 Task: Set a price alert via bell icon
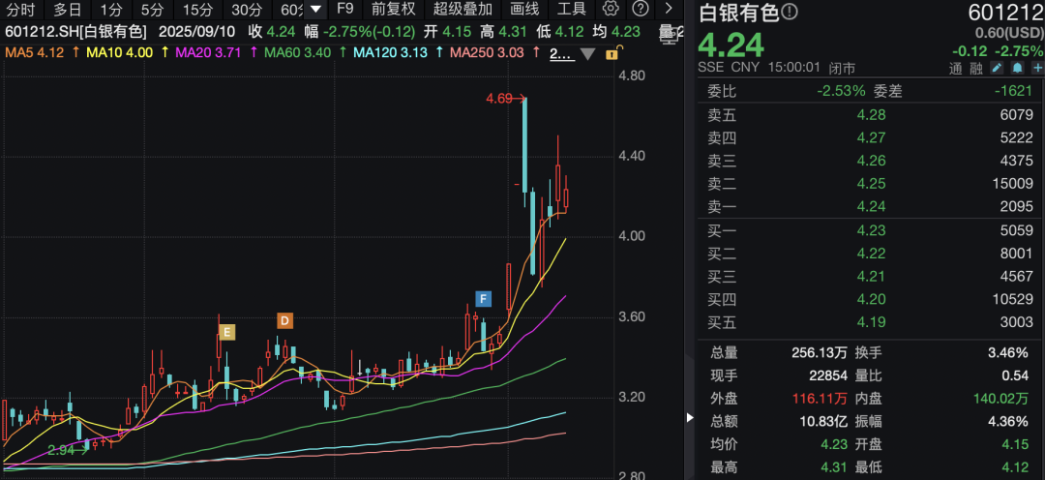1016,69
